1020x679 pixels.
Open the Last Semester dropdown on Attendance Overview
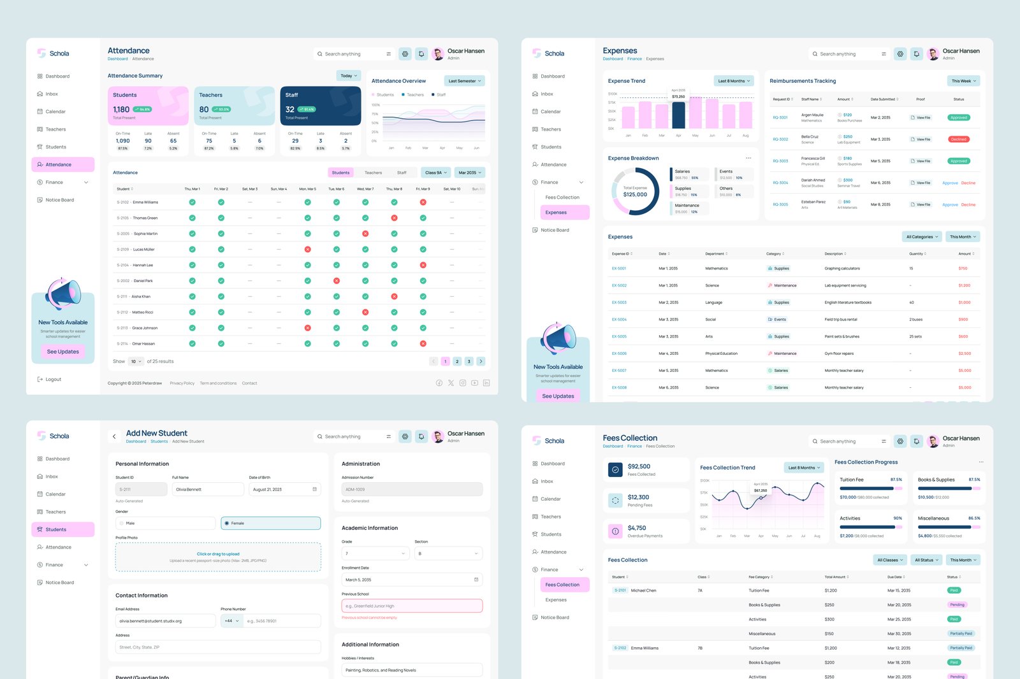(463, 81)
